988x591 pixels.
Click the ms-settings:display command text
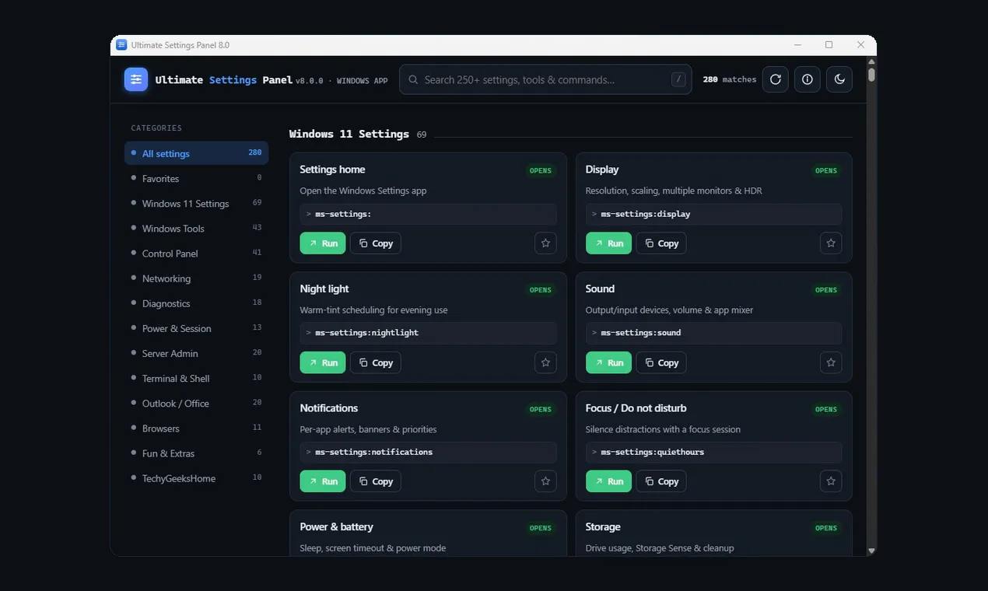tap(646, 214)
